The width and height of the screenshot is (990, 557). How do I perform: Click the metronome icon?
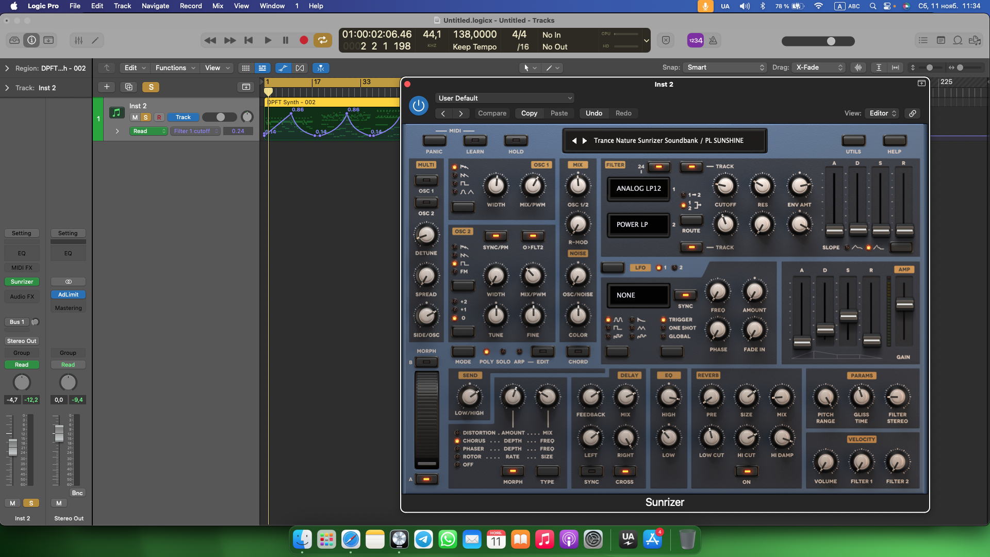click(713, 40)
